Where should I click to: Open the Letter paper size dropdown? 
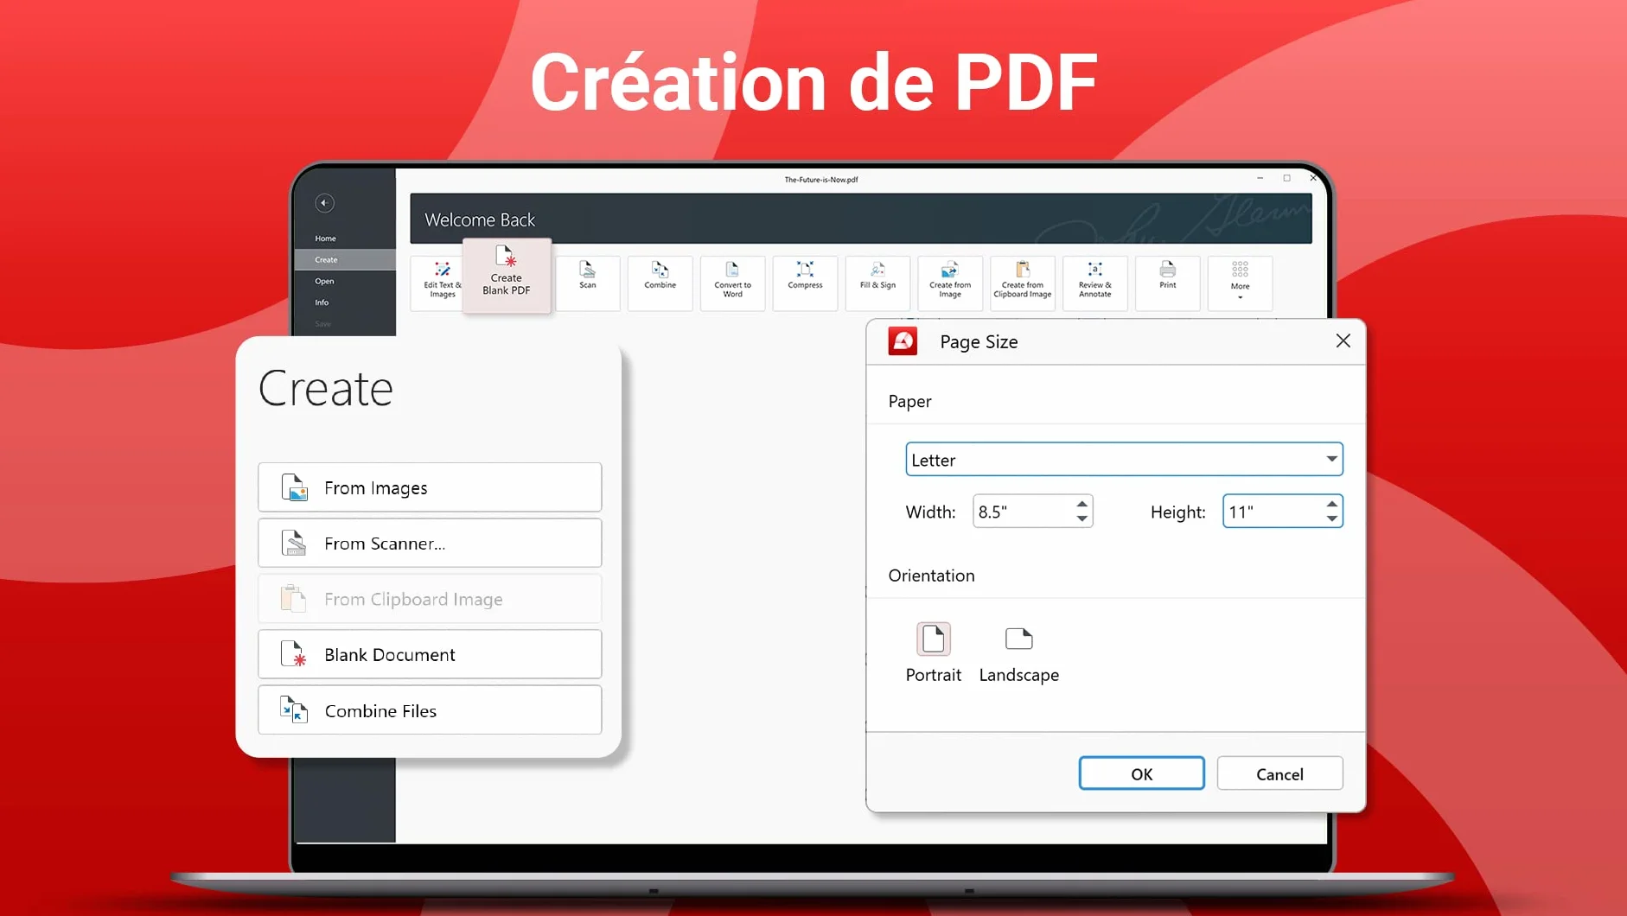click(x=1124, y=460)
